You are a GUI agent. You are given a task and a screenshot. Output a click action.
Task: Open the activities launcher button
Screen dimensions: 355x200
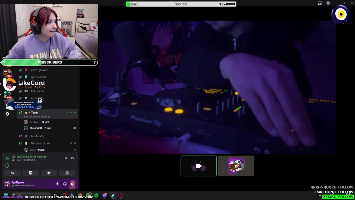pos(49,173)
